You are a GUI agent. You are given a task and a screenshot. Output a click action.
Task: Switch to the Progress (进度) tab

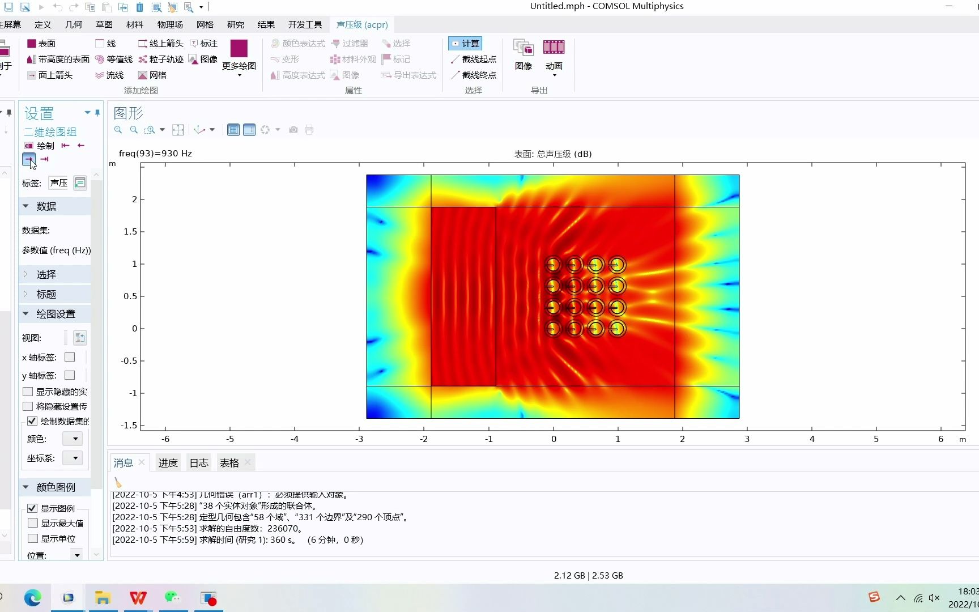(x=168, y=463)
